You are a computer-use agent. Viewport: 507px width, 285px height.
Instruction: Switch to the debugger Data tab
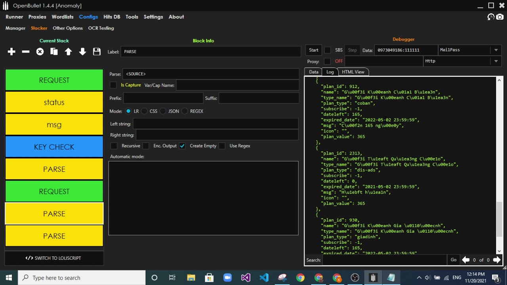[x=314, y=72]
